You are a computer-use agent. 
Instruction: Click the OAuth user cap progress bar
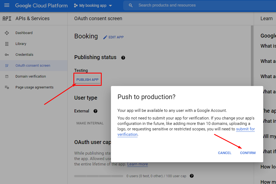pyautogui.click(x=98, y=176)
